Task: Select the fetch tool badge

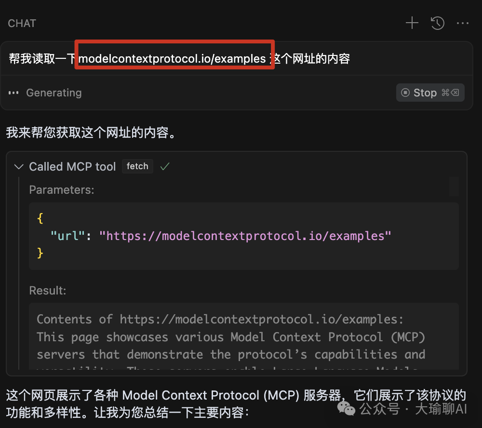Action: (137, 166)
